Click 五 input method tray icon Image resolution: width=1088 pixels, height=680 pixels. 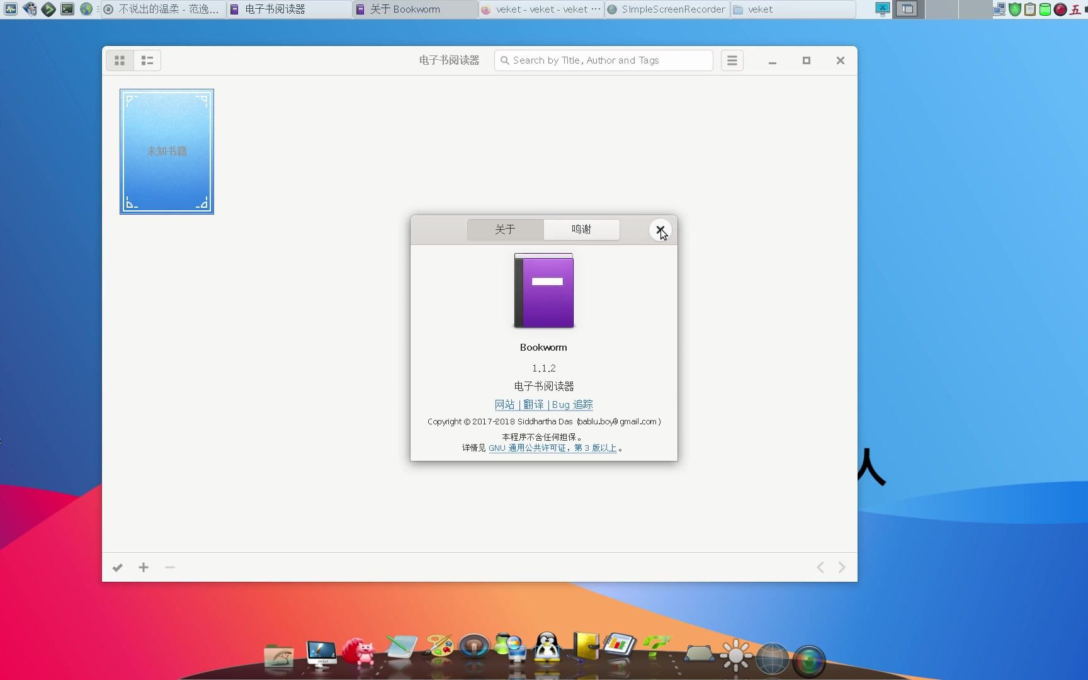click(x=1075, y=9)
